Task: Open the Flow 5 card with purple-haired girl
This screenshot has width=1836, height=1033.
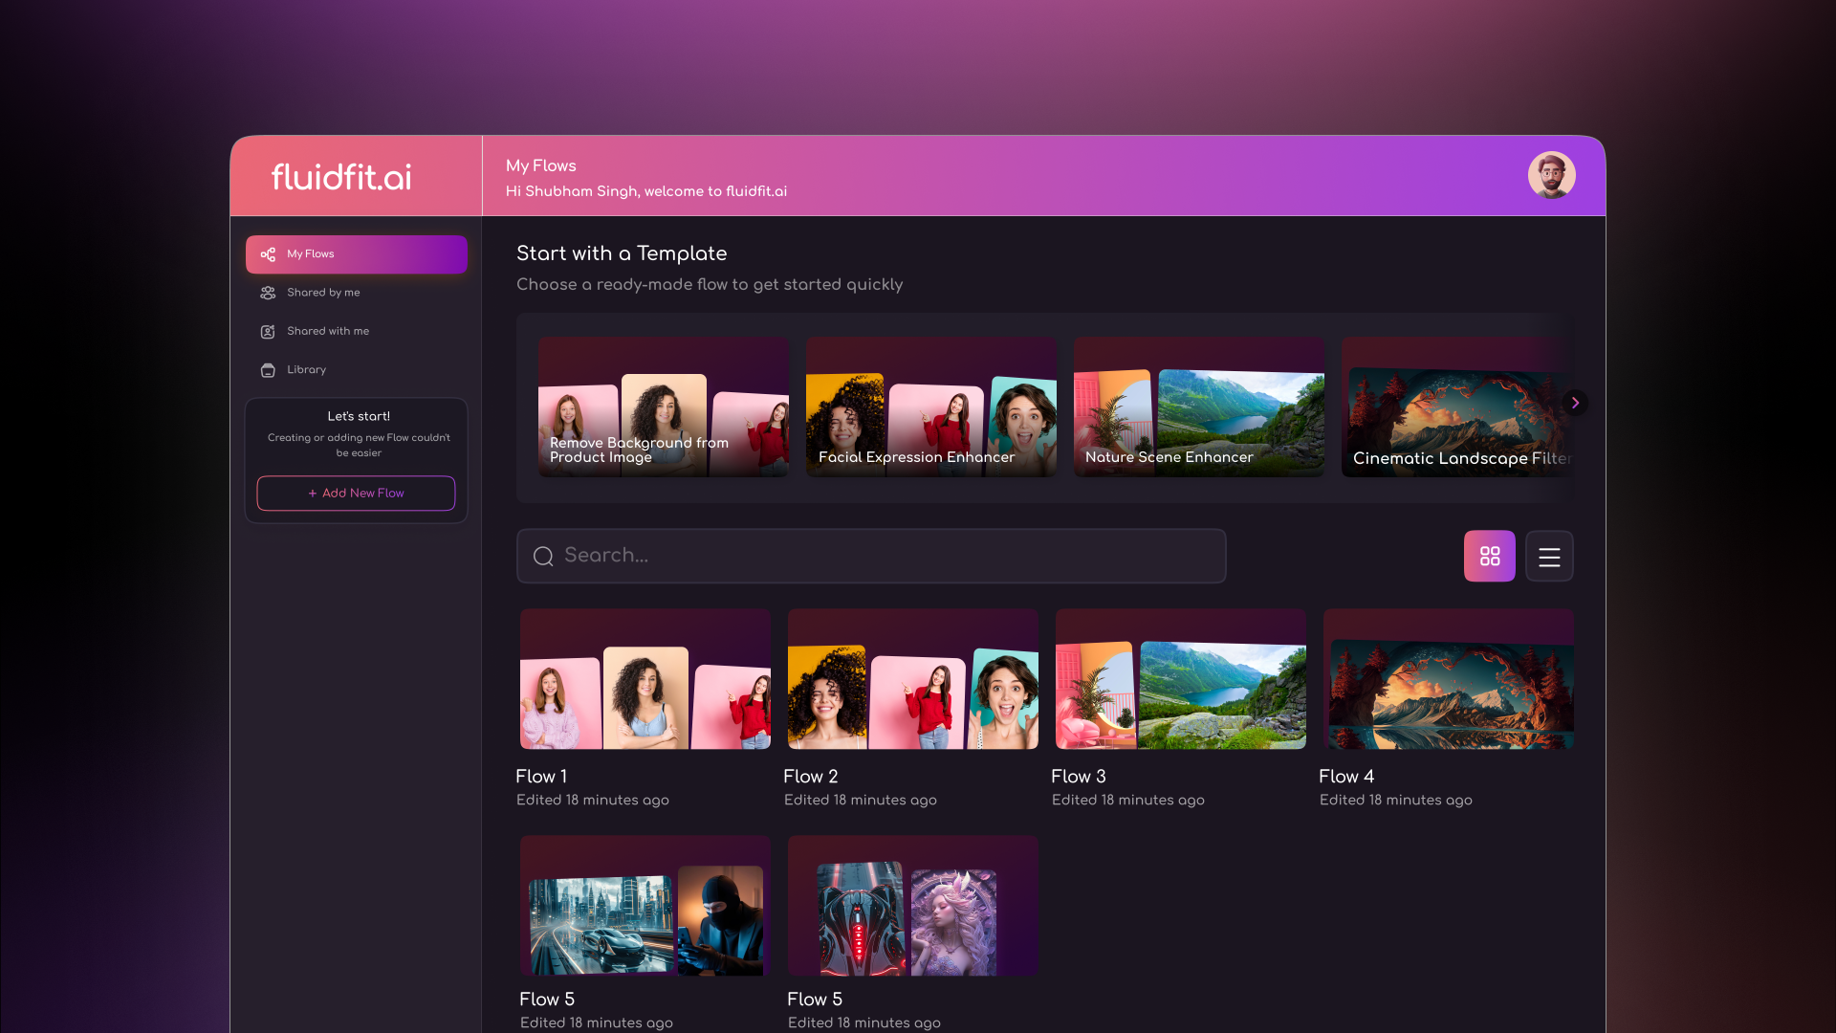Action: pyautogui.click(x=913, y=906)
